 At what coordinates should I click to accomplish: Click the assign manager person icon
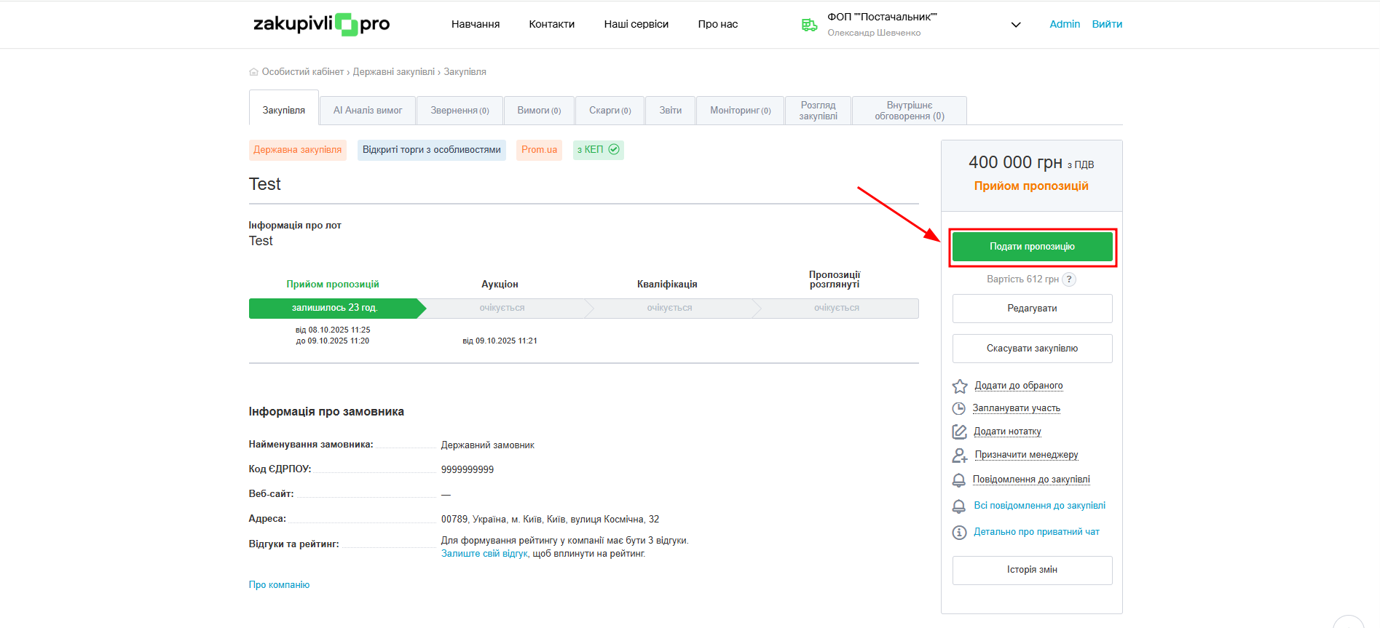point(960,455)
